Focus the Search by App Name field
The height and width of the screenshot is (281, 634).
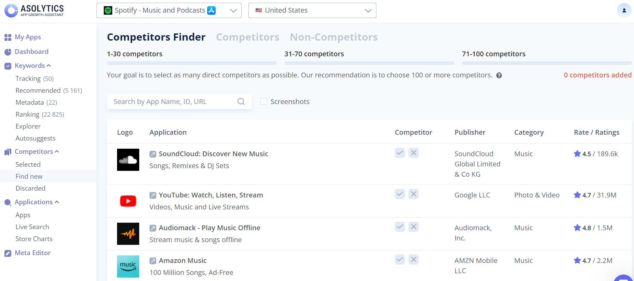(179, 102)
